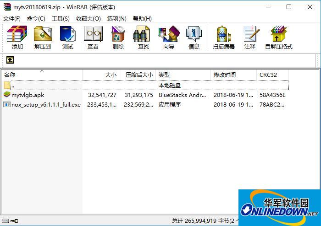Open the 帮助(H) menu
The height and width of the screenshot is (226, 321).
(x=142, y=19)
